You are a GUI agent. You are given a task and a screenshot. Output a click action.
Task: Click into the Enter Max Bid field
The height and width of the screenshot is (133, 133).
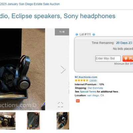(x=108, y=59)
